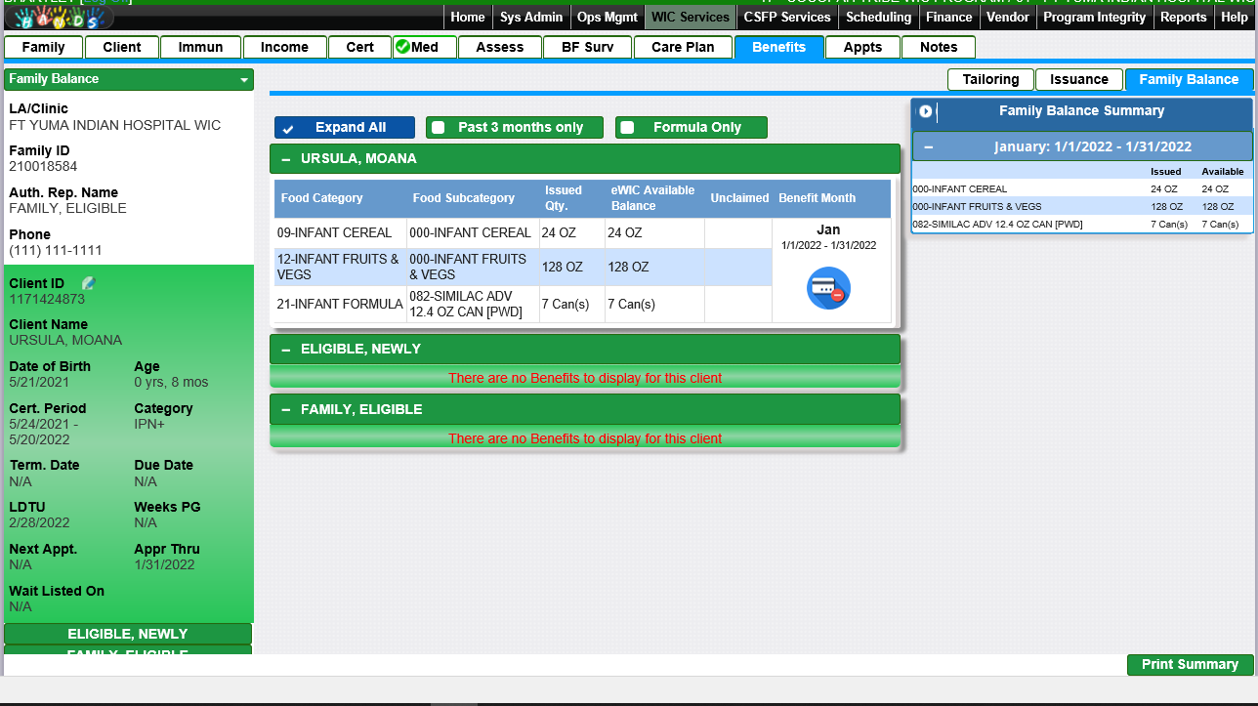This screenshot has width=1258, height=706.
Task: Switch to the Issuance tab
Action: (x=1078, y=80)
